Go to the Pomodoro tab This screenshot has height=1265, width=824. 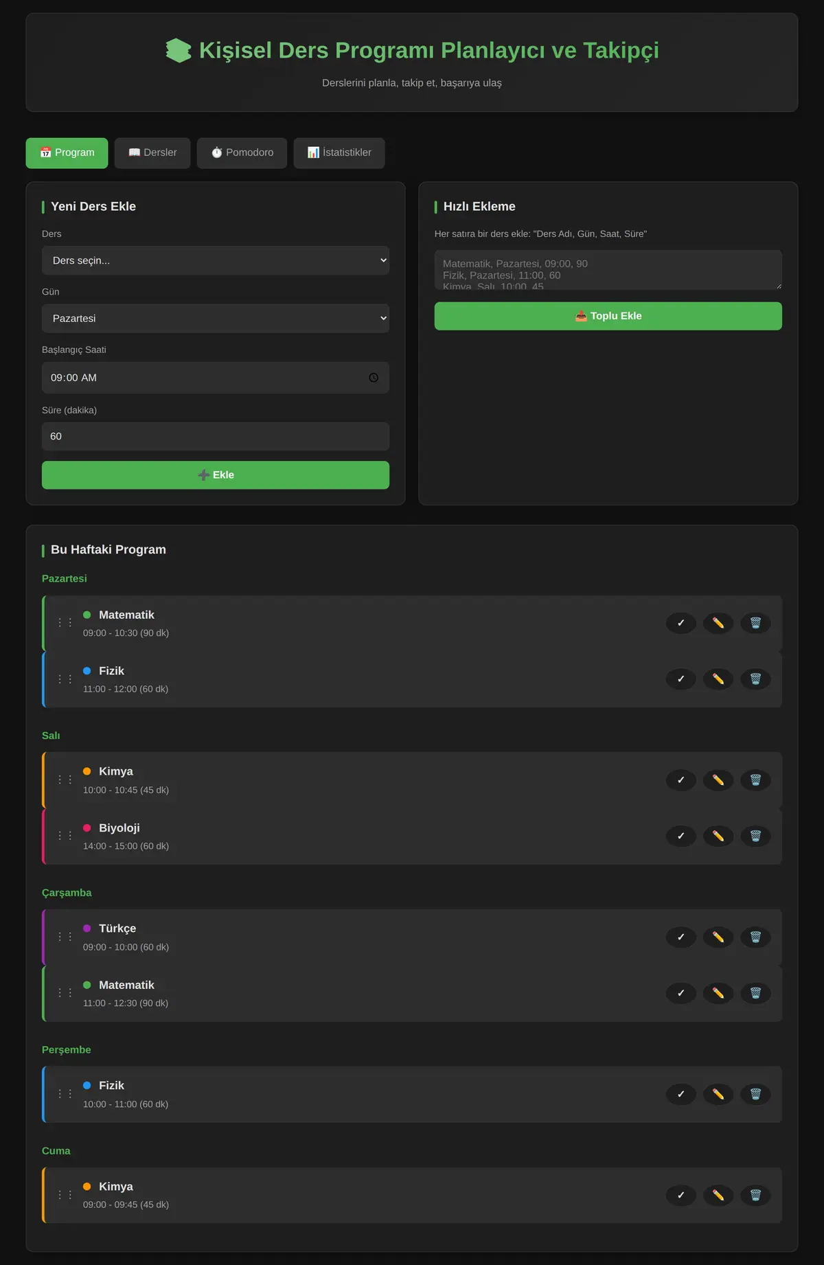242,152
